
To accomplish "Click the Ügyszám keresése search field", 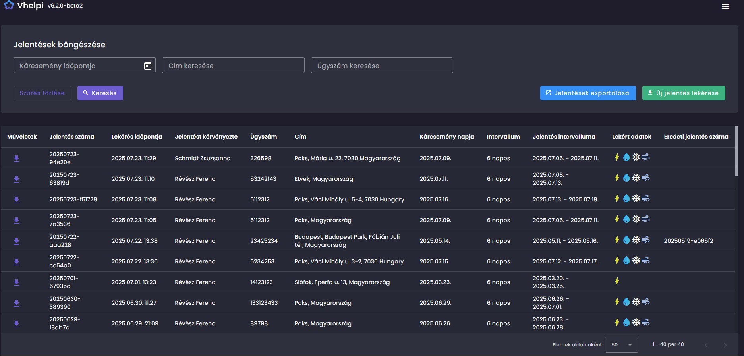I will coord(382,65).
